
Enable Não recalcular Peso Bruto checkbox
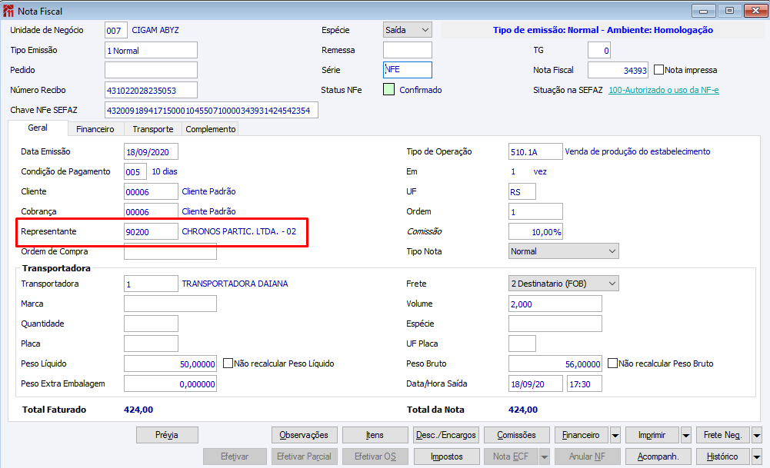pyautogui.click(x=612, y=363)
